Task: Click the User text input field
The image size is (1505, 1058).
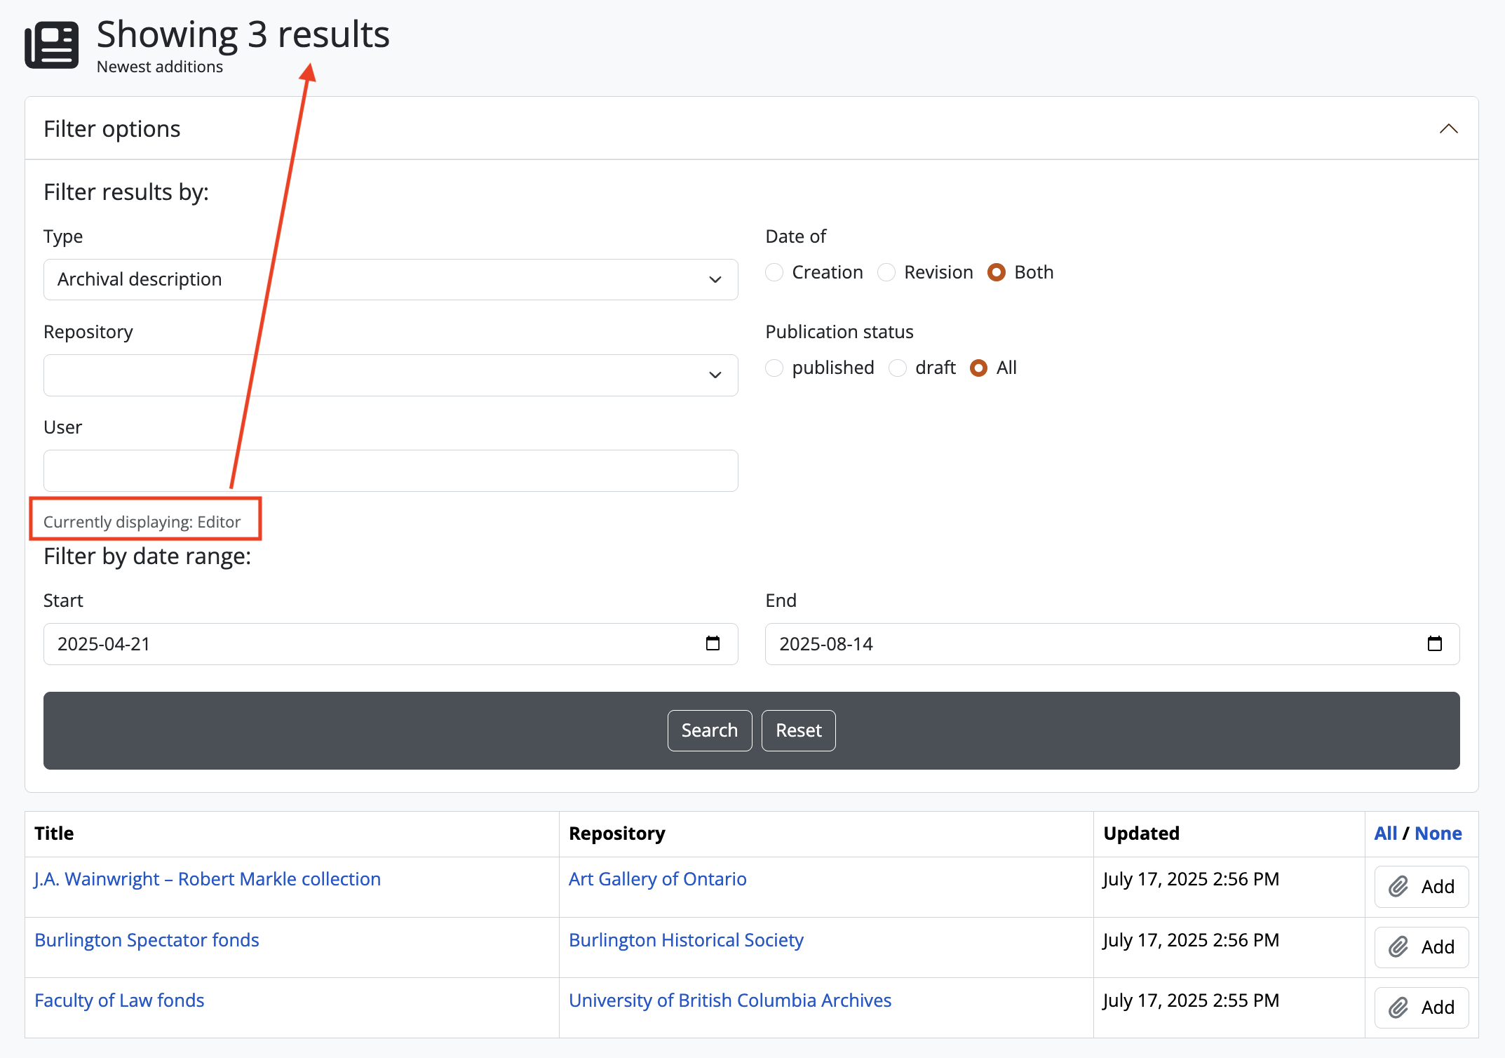Action: pos(390,470)
